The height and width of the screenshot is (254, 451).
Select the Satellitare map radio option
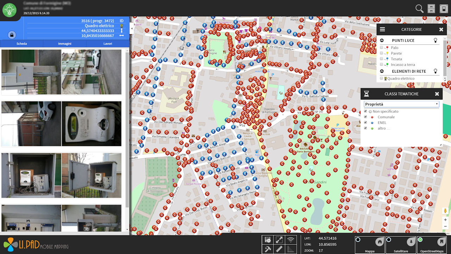click(x=389, y=240)
